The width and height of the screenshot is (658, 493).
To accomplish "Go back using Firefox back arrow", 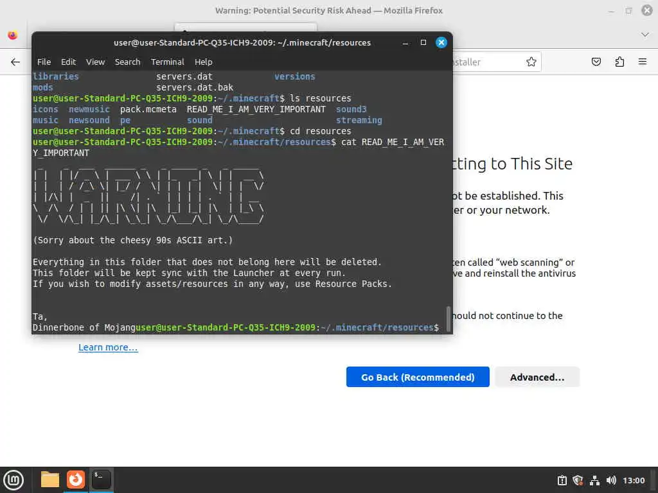I will [15, 62].
